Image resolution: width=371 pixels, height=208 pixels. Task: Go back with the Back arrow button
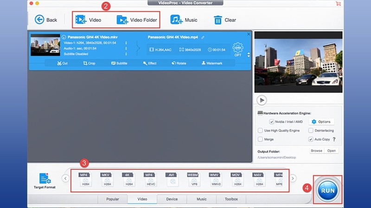click(45, 20)
